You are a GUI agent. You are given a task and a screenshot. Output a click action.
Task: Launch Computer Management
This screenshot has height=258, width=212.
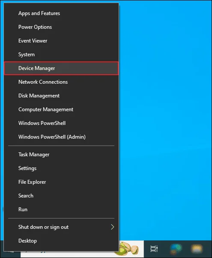(x=61, y=109)
